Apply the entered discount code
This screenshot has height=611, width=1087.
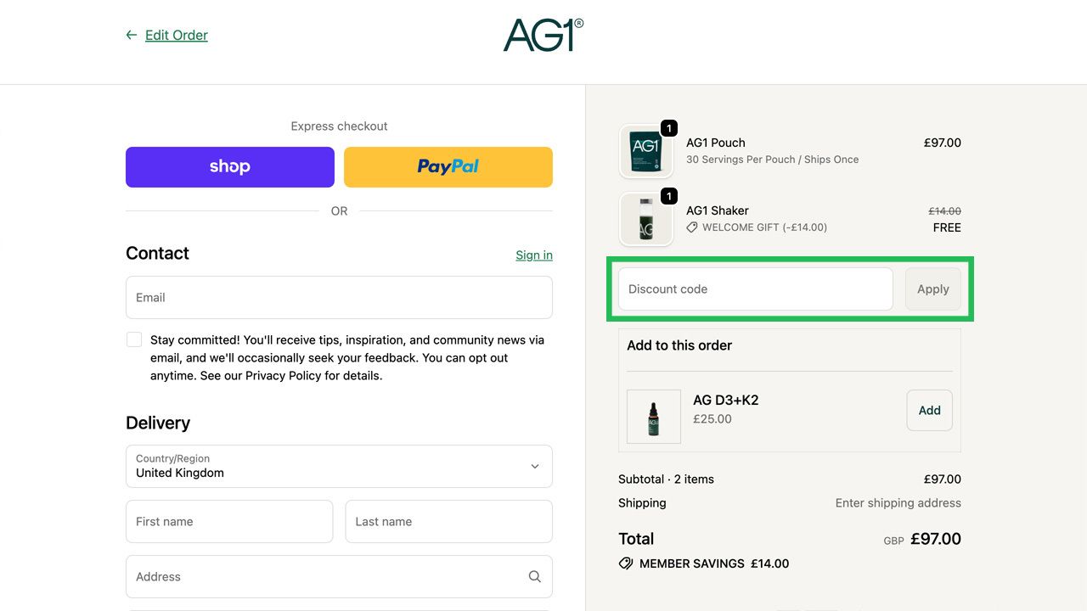(932, 289)
